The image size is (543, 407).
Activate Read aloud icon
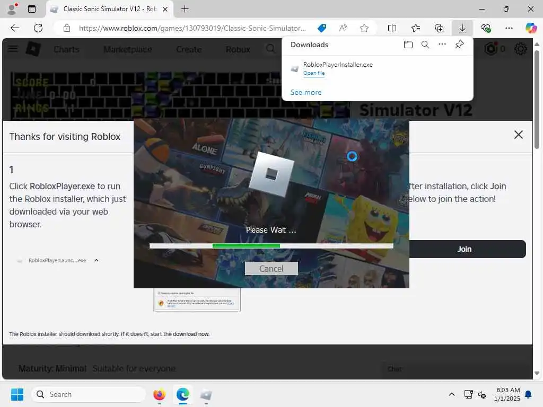coord(343,28)
